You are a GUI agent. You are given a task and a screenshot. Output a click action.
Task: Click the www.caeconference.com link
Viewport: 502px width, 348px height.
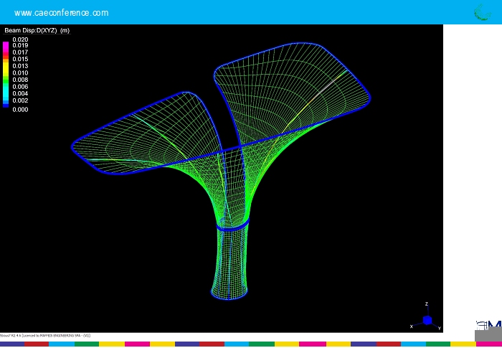61,13
